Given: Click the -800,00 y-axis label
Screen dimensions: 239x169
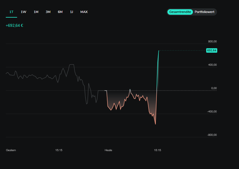Looking at the screenshot, I should click(211, 135).
